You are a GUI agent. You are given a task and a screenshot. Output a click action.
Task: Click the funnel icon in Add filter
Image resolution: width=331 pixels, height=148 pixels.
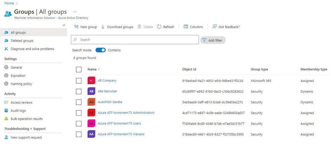pyautogui.click(x=204, y=40)
